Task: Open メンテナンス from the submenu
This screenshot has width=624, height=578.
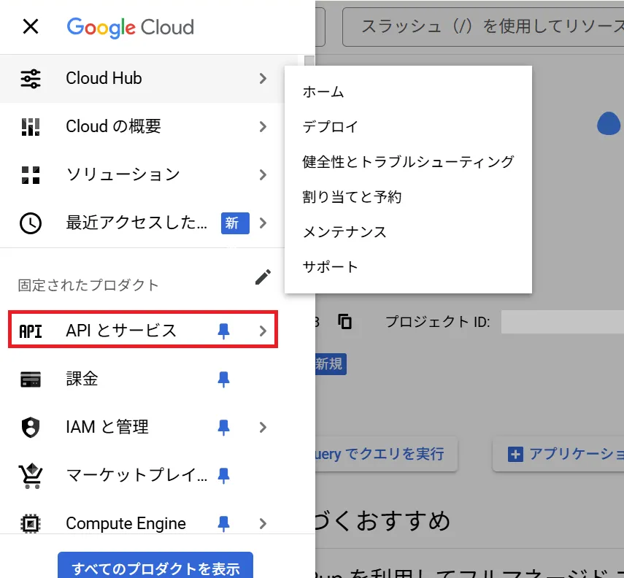Action: [x=408, y=232]
